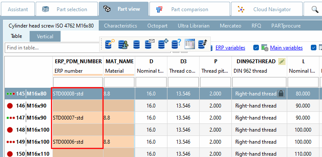Select the RFQ tab
The width and height of the screenshot is (322, 157).
click(x=256, y=26)
